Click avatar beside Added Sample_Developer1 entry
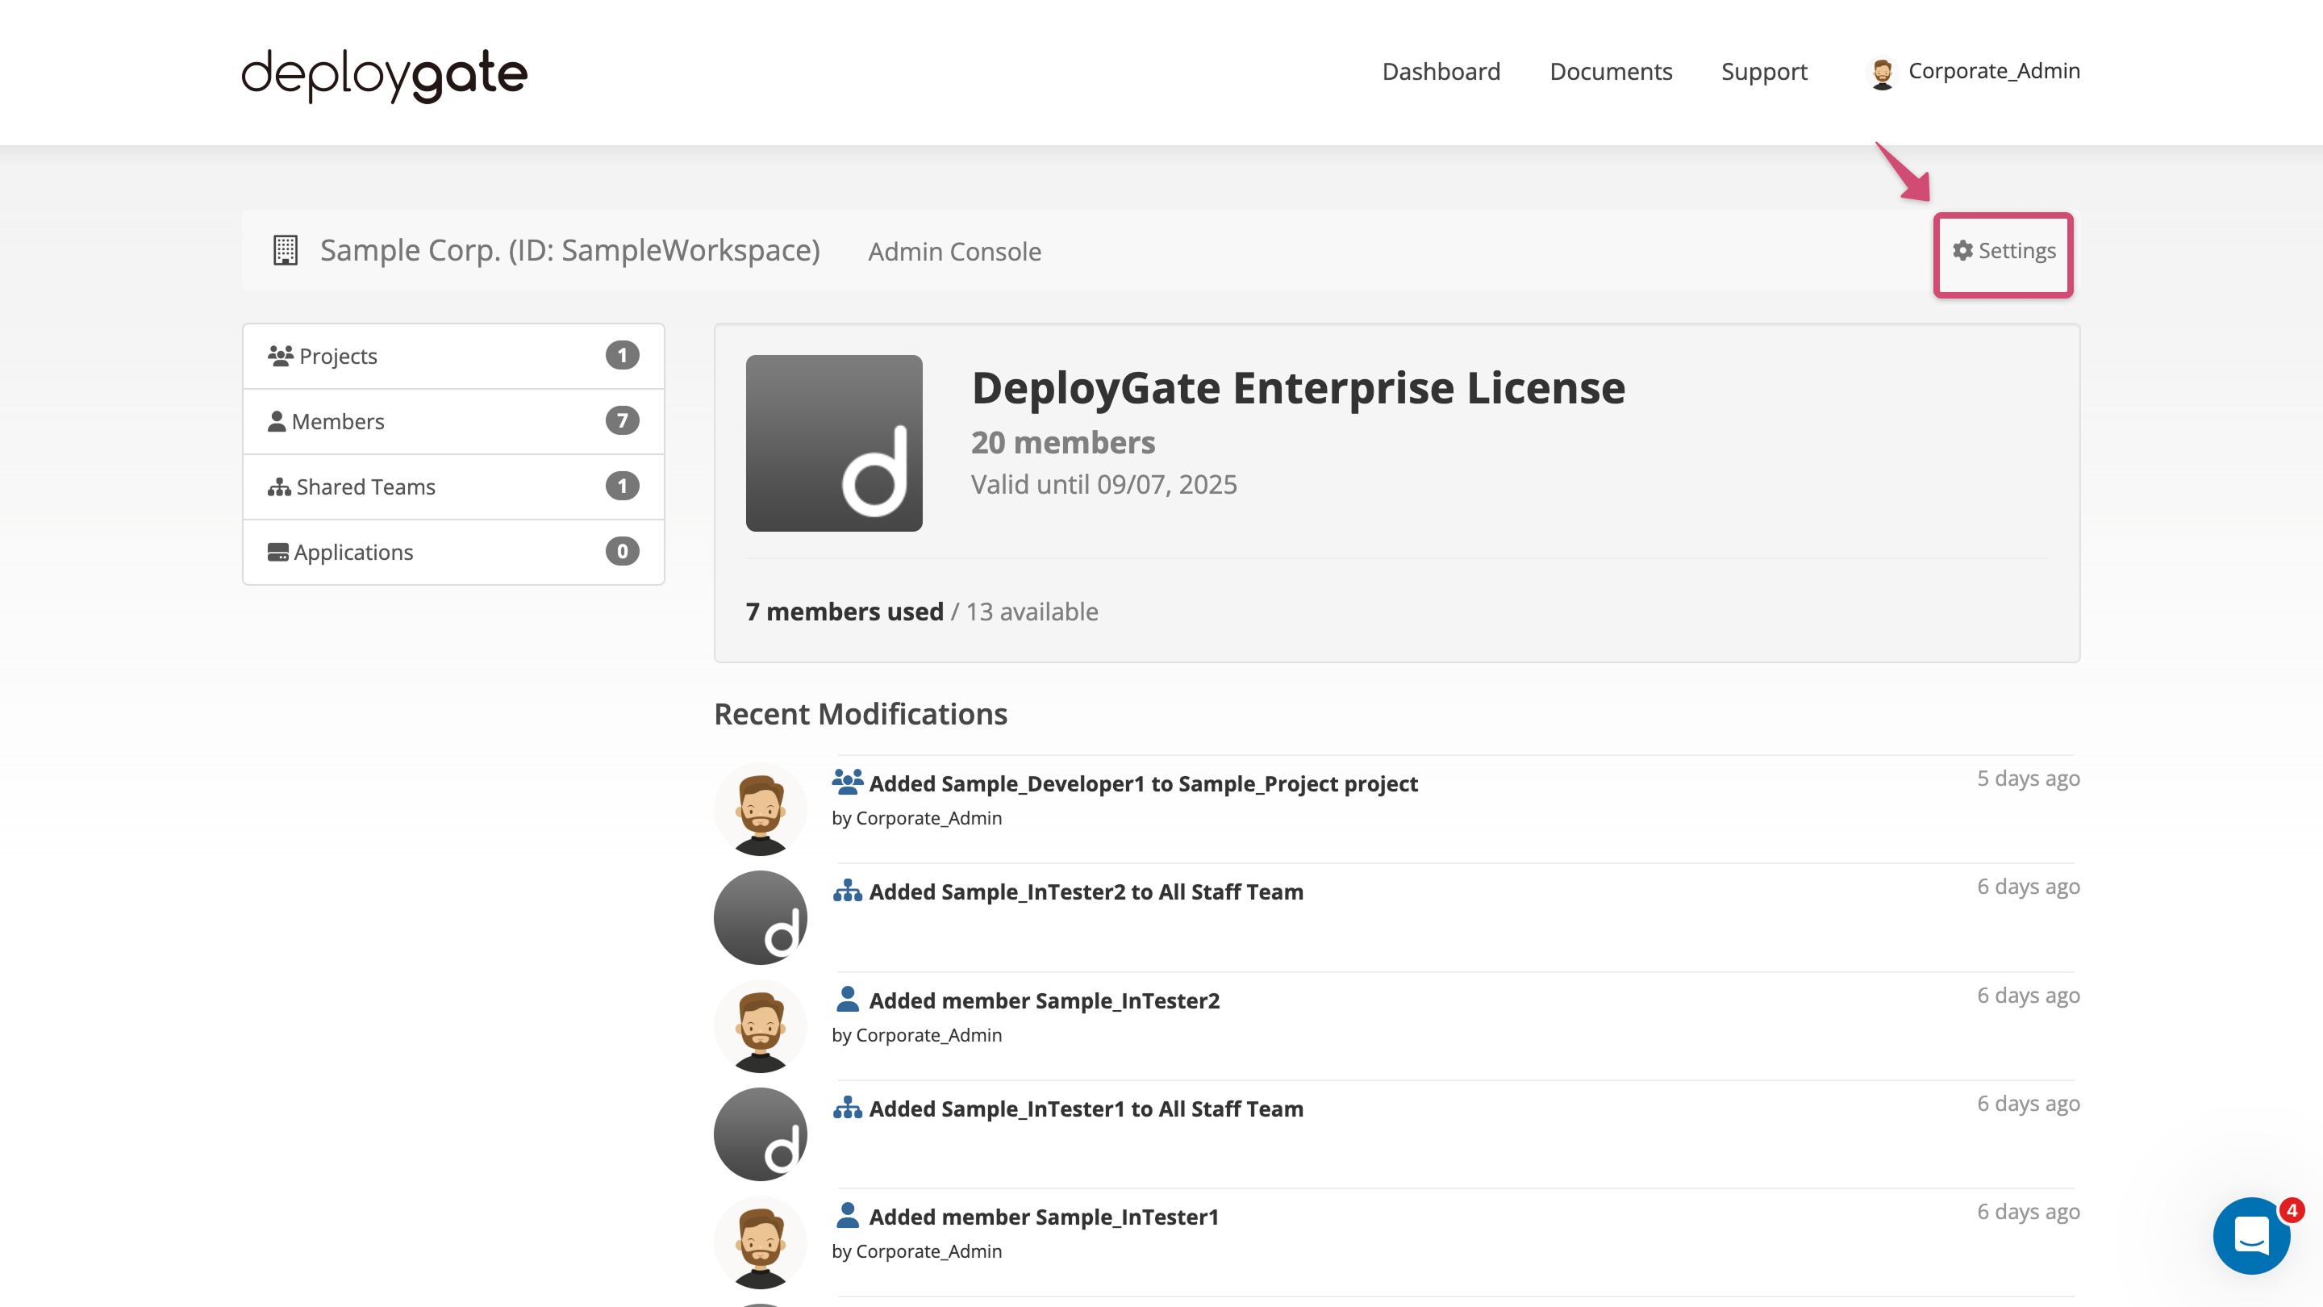 click(760, 809)
